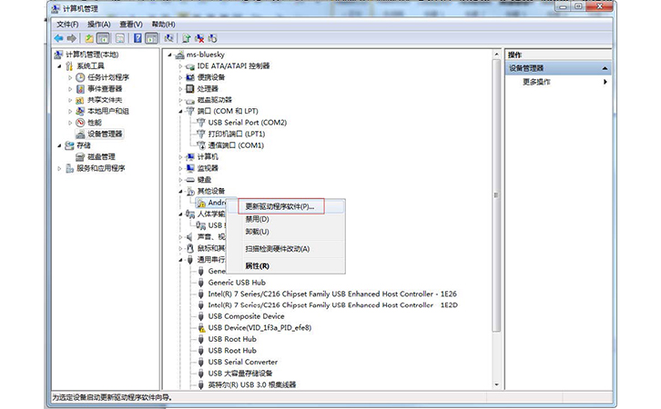Click the Properties sheet toolbar icon
Screen dimensions: 661x409
(120, 39)
